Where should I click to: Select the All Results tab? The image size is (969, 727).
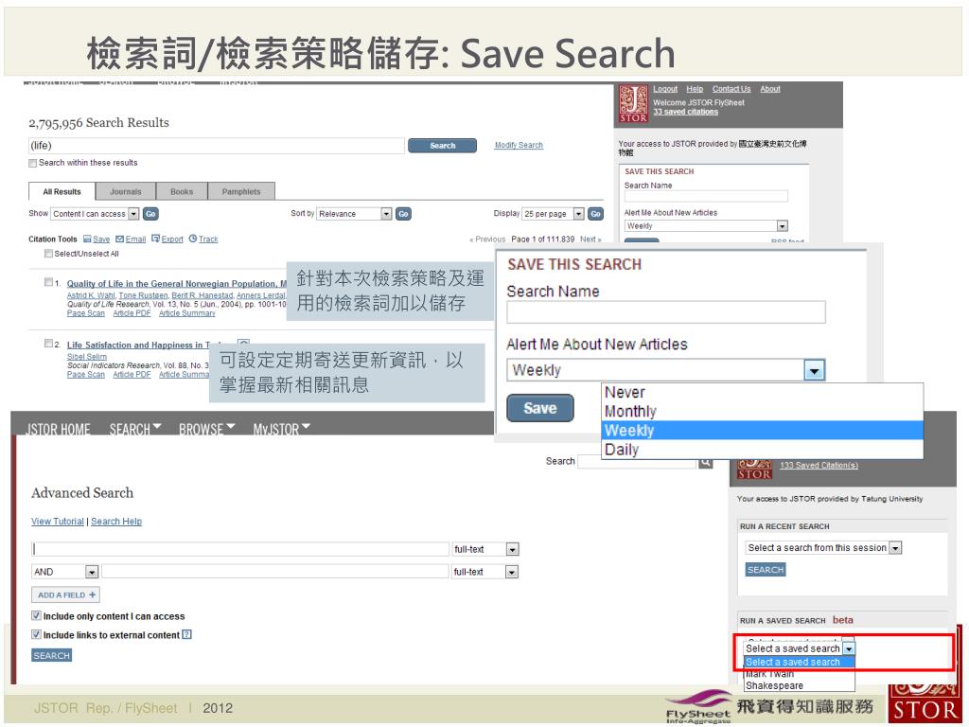62,191
